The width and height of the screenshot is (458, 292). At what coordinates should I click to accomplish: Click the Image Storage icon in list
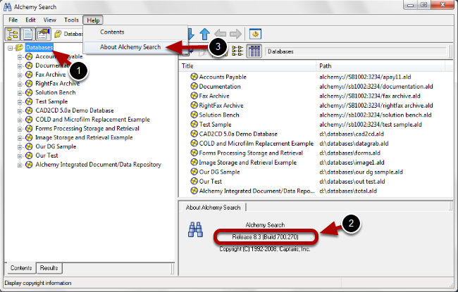pos(194,163)
